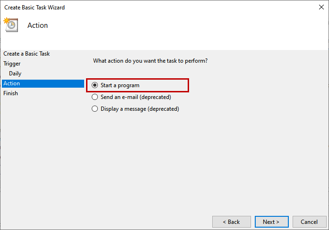329x230 pixels.
Task: Jump to the Finish step
Action: click(x=10, y=93)
